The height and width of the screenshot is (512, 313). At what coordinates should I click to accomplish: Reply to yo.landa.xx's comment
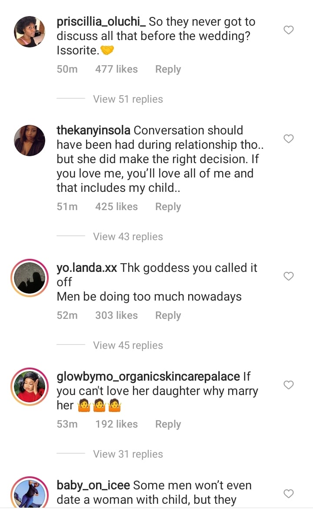coord(168,315)
